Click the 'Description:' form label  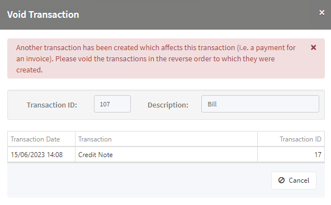pyautogui.click(x=168, y=105)
